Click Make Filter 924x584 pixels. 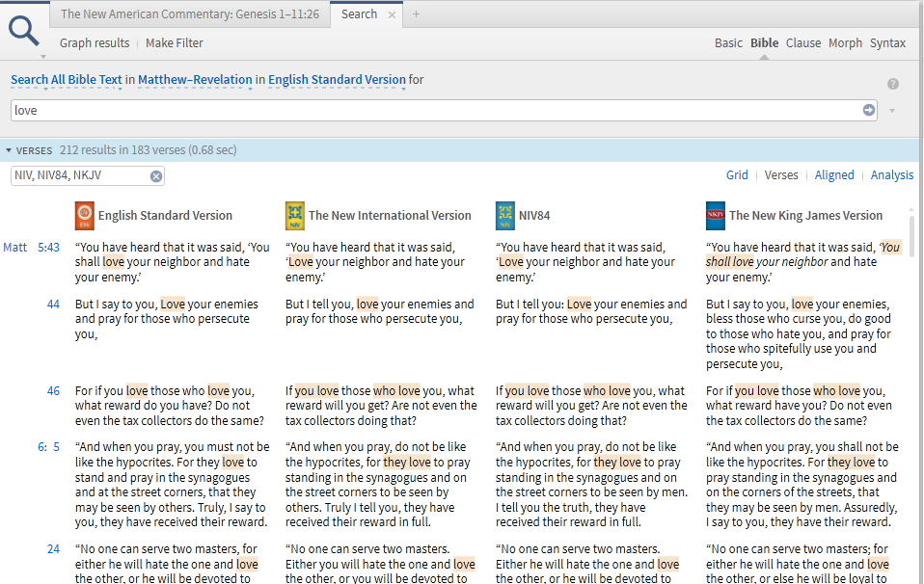[174, 43]
